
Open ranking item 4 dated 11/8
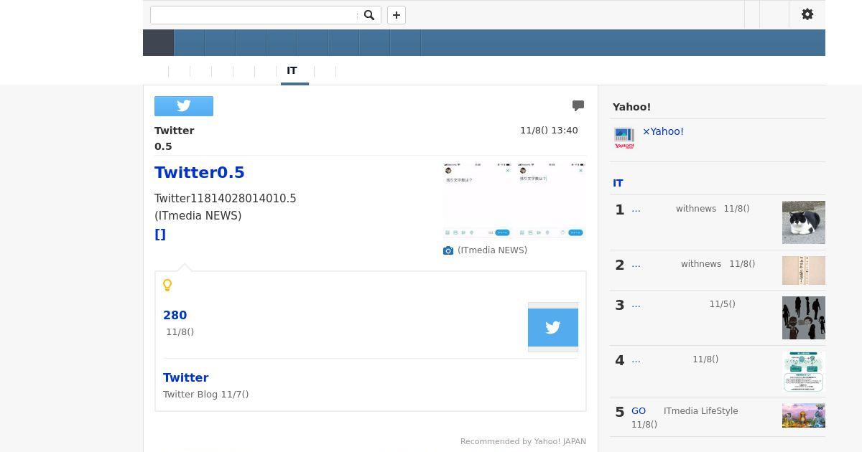coord(636,359)
